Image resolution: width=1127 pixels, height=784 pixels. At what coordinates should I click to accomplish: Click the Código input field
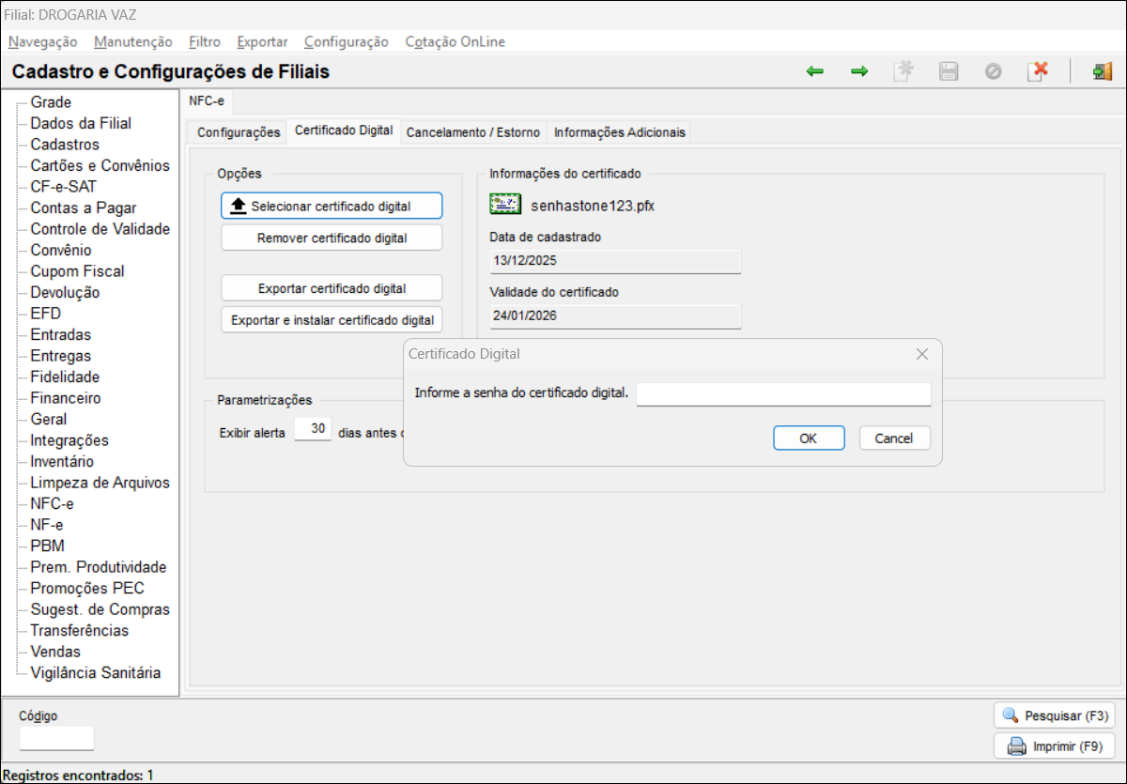coord(57,738)
